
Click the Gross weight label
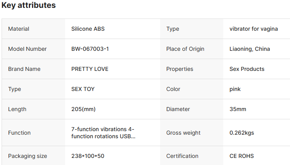(183, 133)
